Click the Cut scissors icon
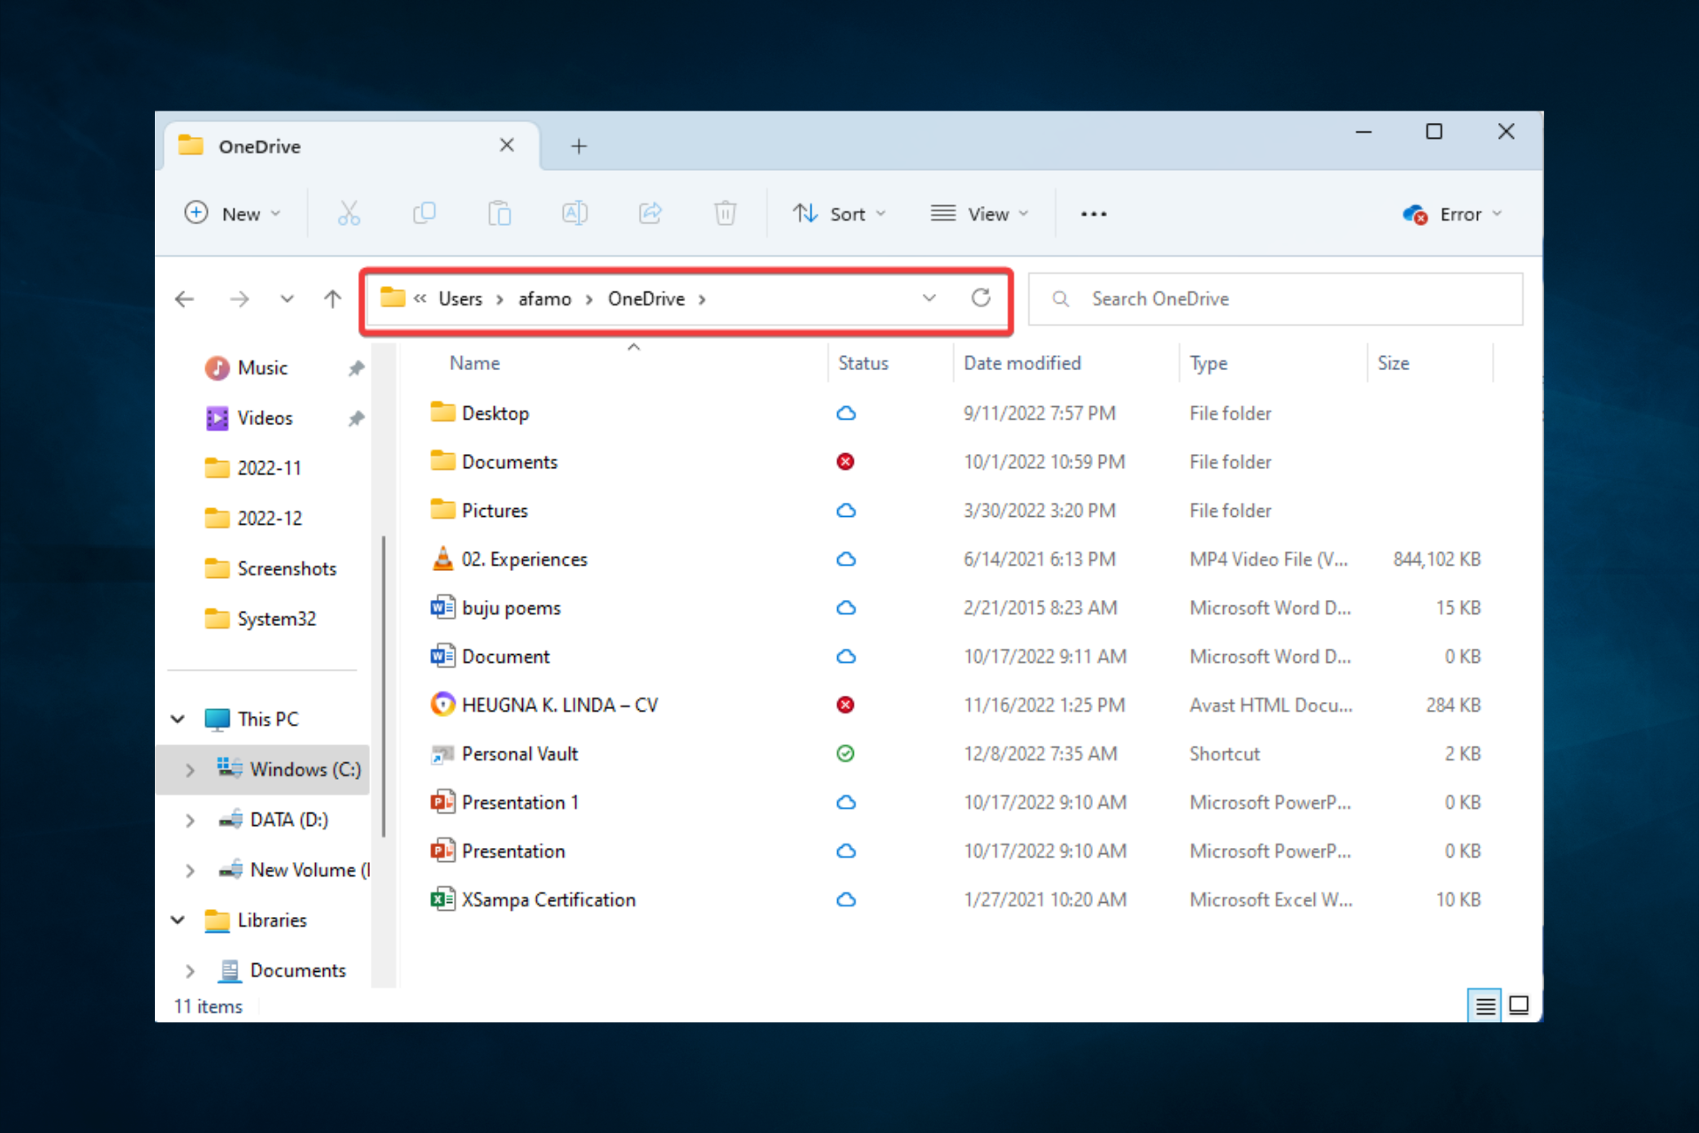 coord(349,213)
